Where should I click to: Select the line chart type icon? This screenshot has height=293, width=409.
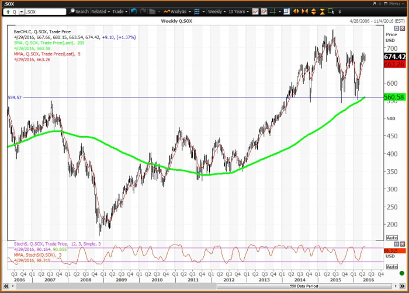pyautogui.click(x=255, y=11)
